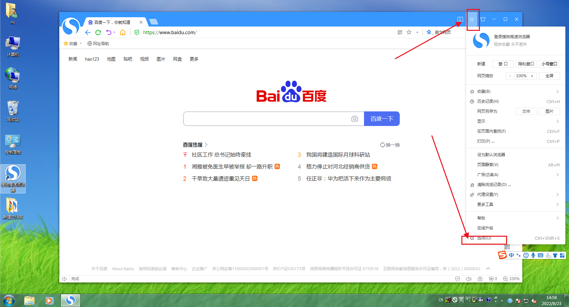Viewport: 569px width, 307px height.
Task: Select 设为默认浏览器 menu entry
Action: pyautogui.click(x=515, y=155)
